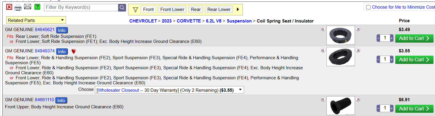435x116 pixels.
Task: Enable Choose for Me to Minimize Cost
Action: click(x=368, y=7)
